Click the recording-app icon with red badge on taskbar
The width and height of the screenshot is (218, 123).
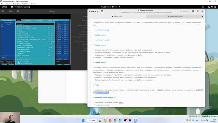pyautogui.click(x=125, y=120)
